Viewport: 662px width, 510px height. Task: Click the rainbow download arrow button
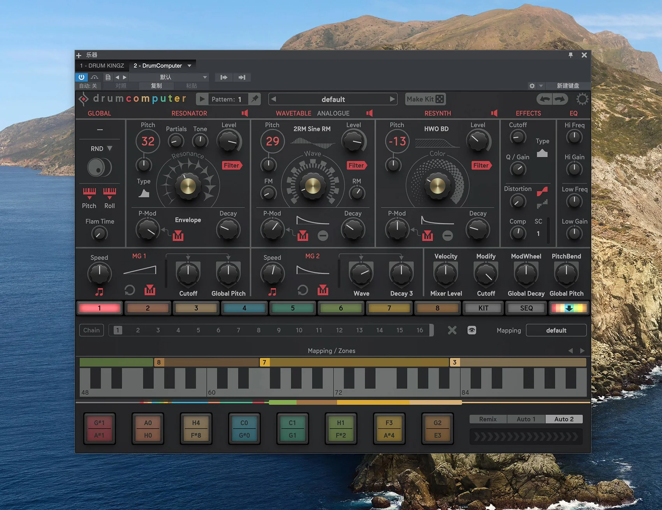(569, 308)
